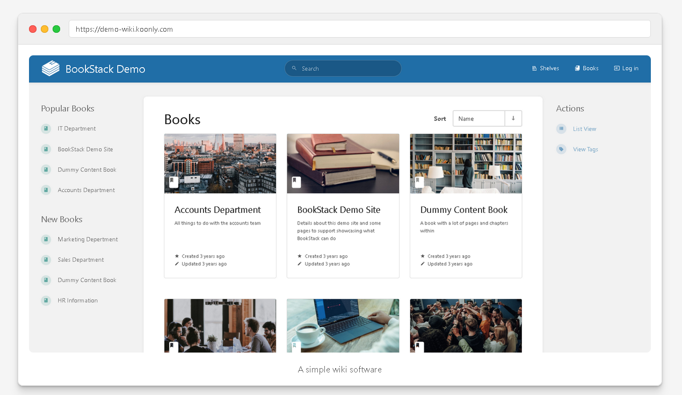Viewport: 682px width, 395px height.
Task: Open IT Department under Popular Books
Action: point(77,128)
